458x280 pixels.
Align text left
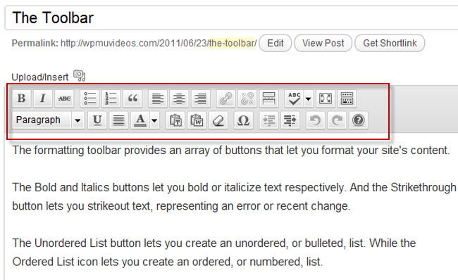[158, 98]
